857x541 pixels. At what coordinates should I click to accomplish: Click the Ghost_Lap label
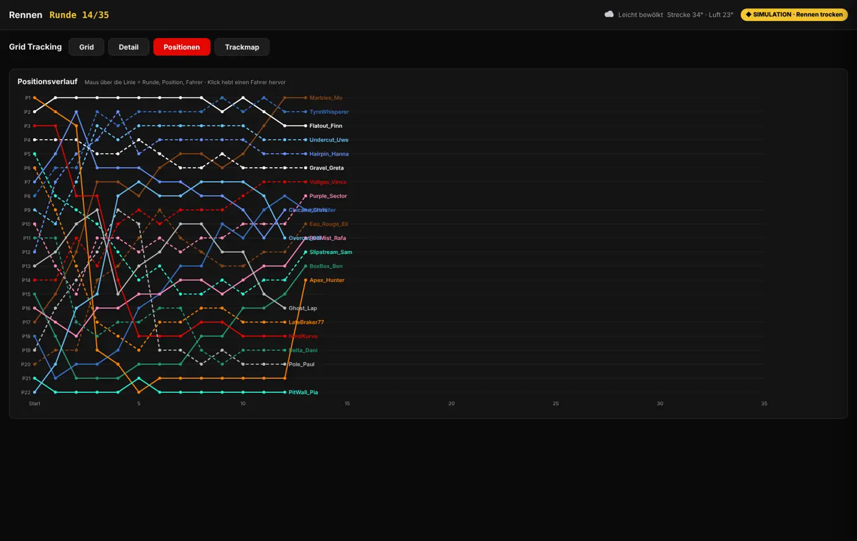click(302, 308)
